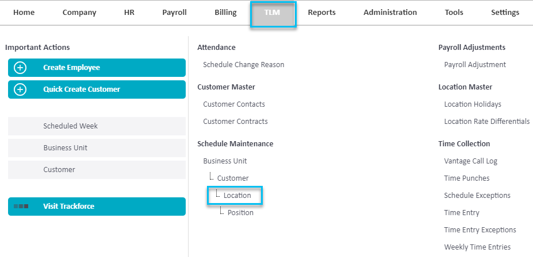Screen dimensions: 533x257
Task: Click the Scheduled Week shortcut
Action: click(97, 126)
